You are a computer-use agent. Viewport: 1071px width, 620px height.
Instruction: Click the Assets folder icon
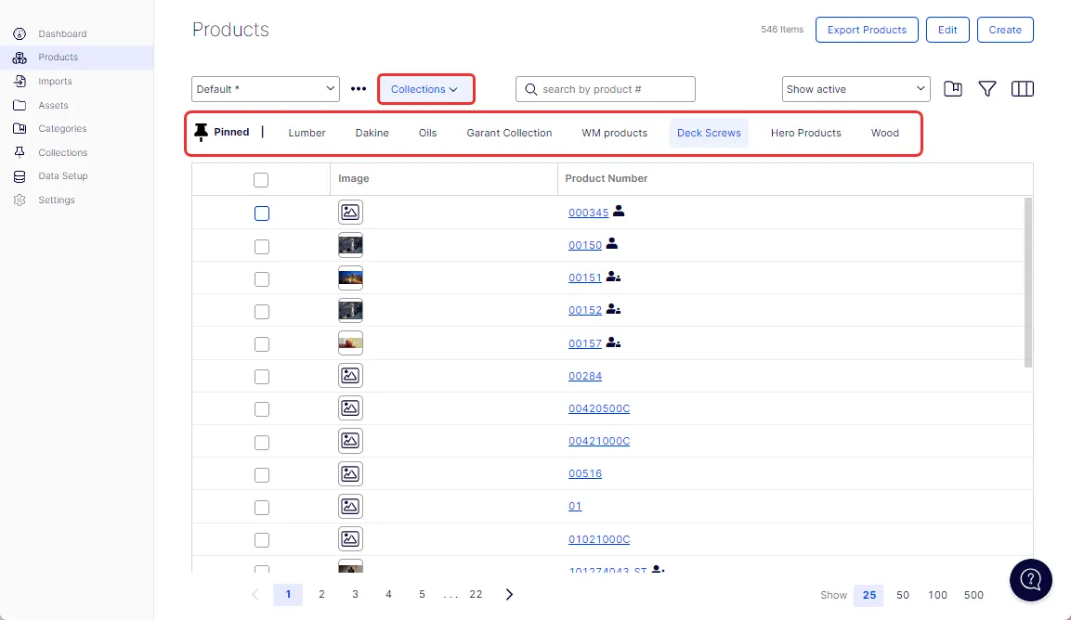click(20, 105)
